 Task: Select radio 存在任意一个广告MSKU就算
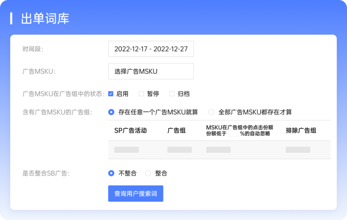tap(111, 112)
